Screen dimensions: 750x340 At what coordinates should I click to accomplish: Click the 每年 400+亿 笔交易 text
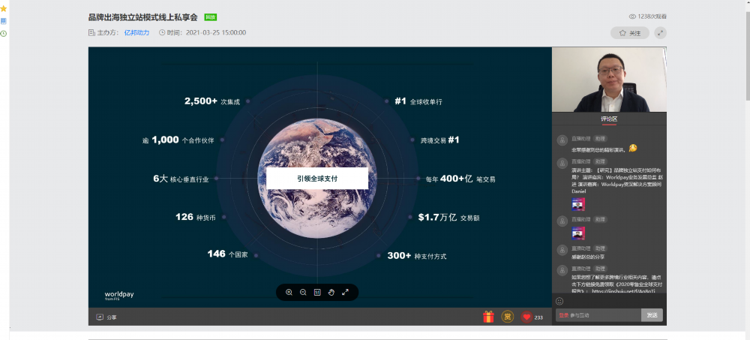(460, 179)
